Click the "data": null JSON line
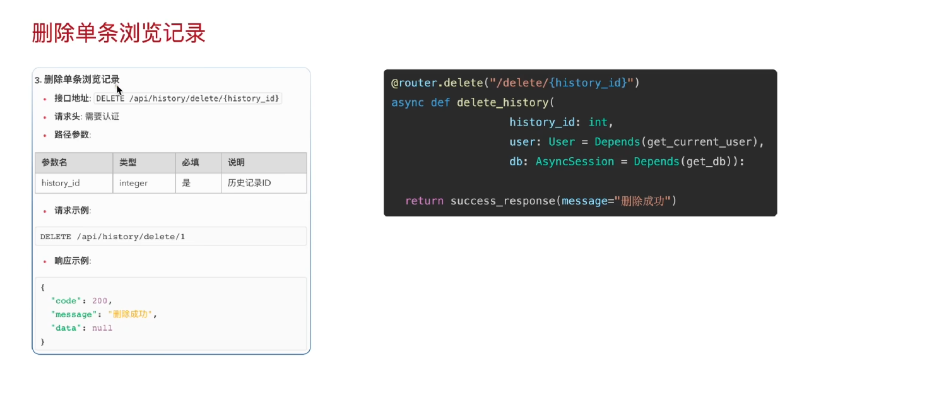This screenshot has height=407, width=939. pyautogui.click(x=81, y=328)
